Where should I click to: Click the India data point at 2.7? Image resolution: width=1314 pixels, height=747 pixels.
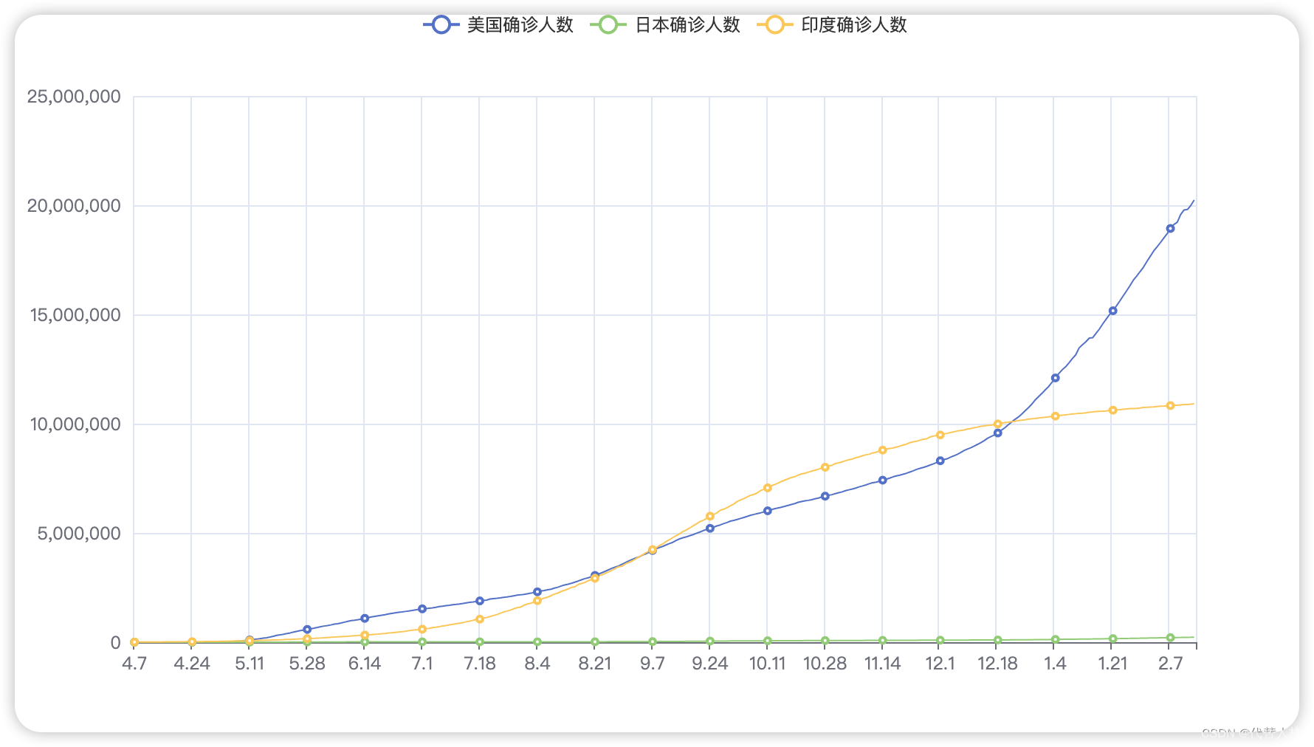tap(1170, 406)
